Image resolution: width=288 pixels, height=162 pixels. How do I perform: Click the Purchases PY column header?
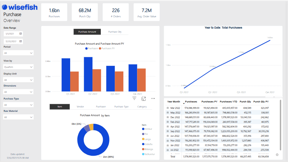click(209, 101)
